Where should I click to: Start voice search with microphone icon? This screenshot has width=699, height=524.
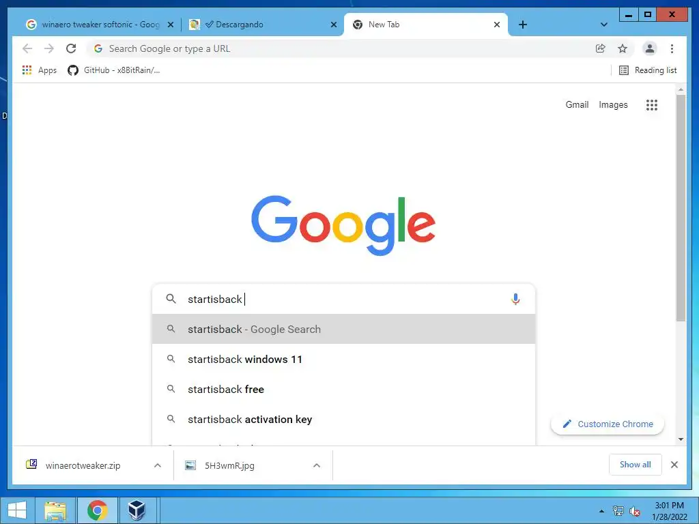(515, 299)
